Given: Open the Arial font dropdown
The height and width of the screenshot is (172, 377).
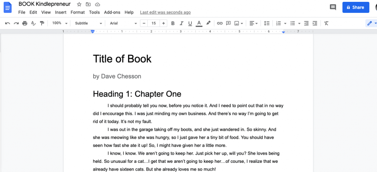Looking at the screenshot, I should coord(123,23).
